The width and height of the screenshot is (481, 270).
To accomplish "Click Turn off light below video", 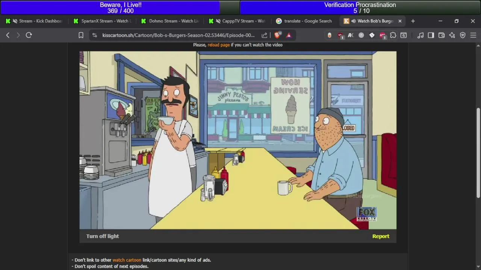I will click(103, 236).
